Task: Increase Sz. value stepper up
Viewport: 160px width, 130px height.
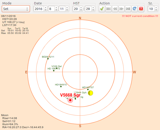Action: (156, 8)
